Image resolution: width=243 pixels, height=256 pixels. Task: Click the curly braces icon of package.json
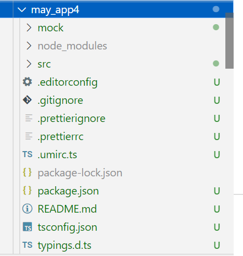click(27, 191)
